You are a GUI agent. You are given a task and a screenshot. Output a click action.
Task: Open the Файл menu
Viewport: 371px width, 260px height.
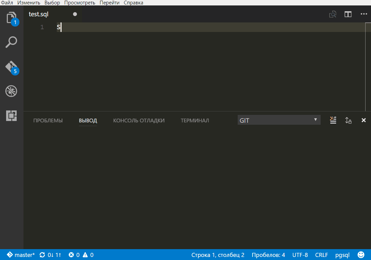coord(7,3)
